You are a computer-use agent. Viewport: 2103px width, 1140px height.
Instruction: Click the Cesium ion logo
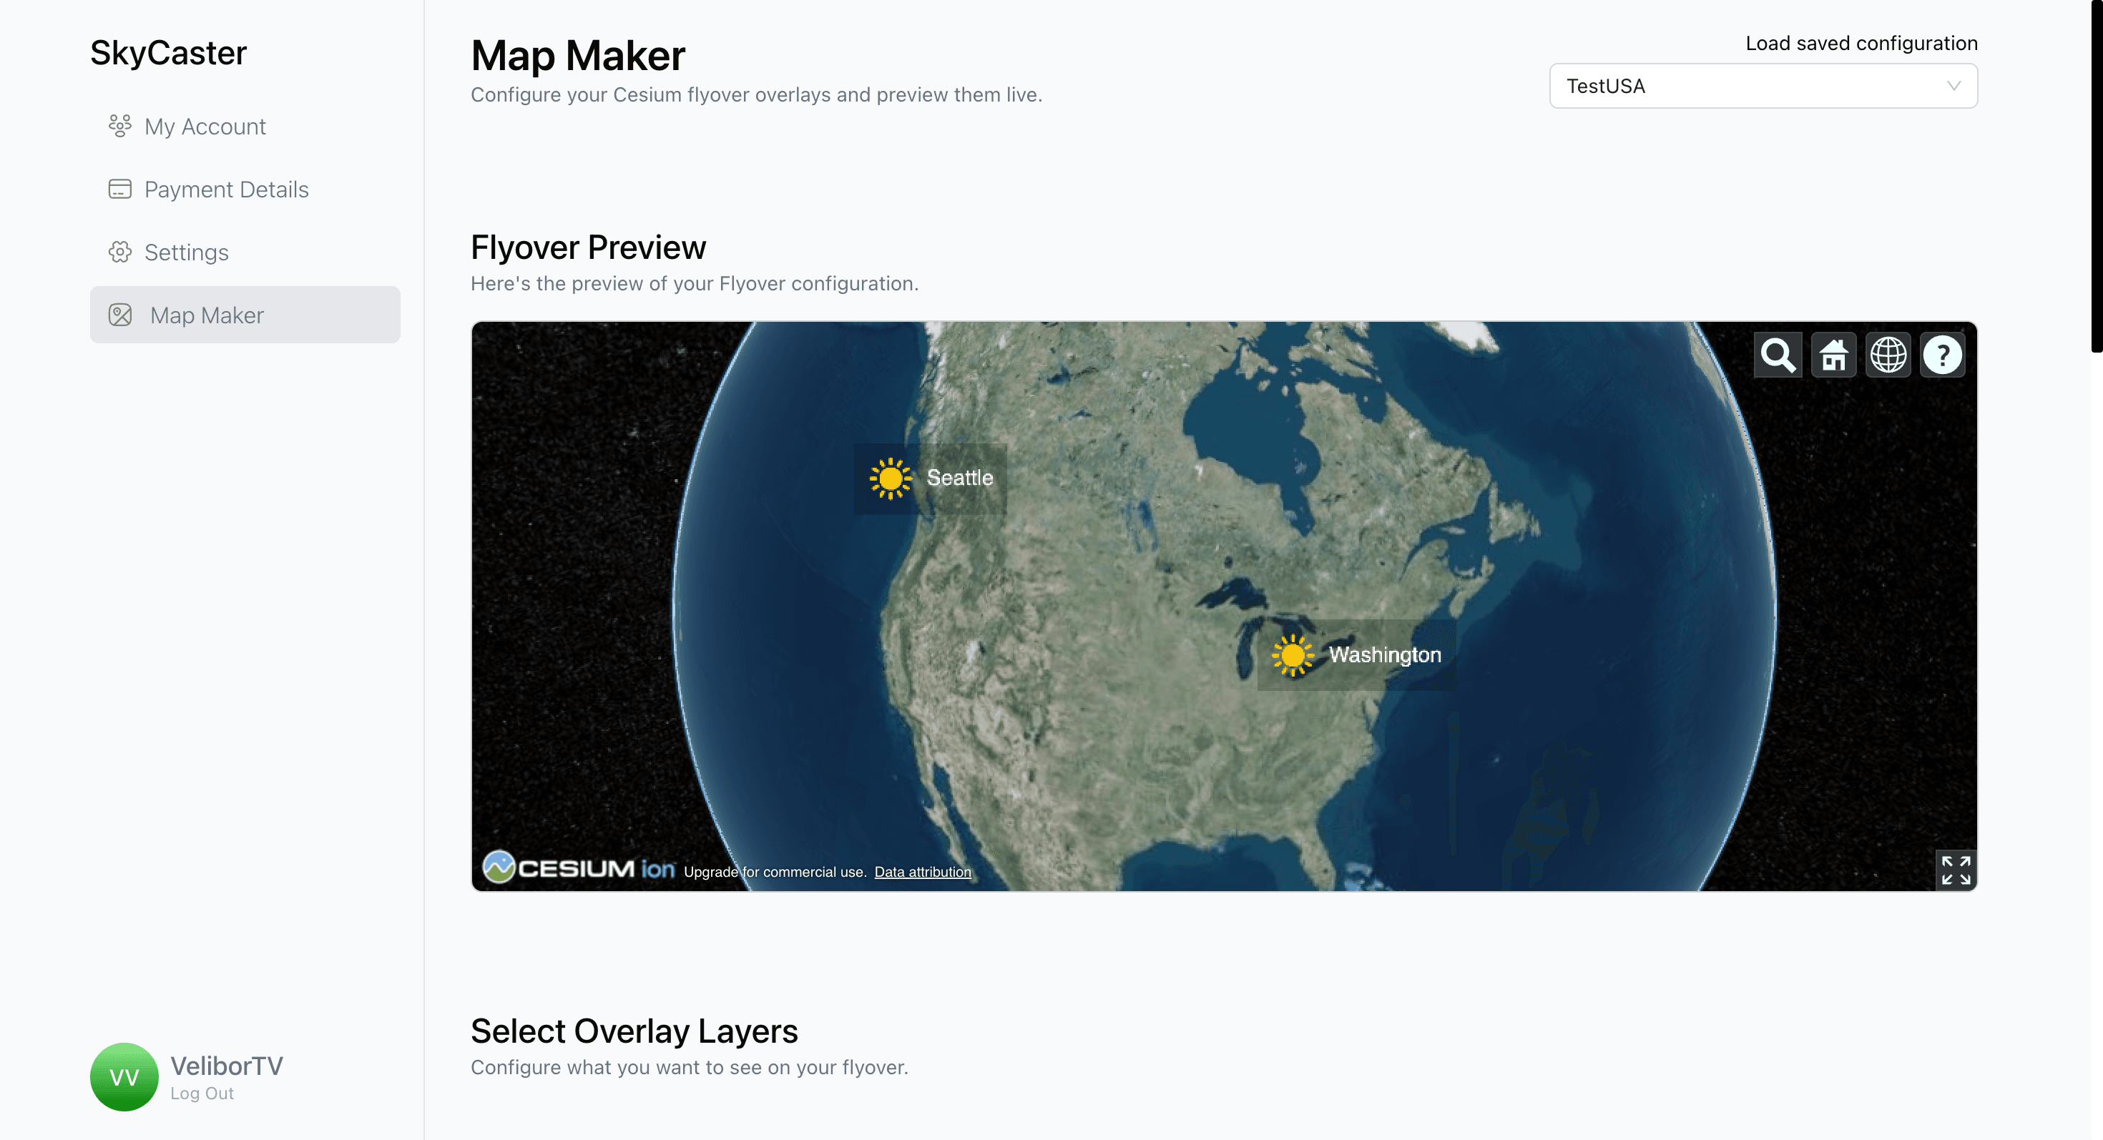578,868
